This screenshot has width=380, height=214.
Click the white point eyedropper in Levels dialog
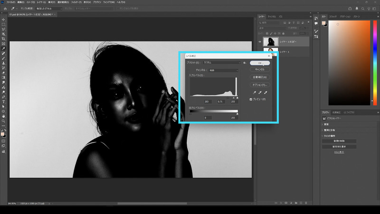[265, 92]
